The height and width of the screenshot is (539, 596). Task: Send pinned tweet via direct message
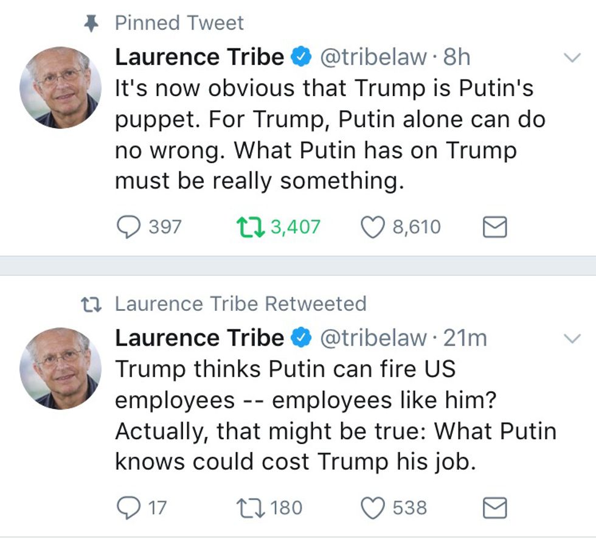[494, 228]
